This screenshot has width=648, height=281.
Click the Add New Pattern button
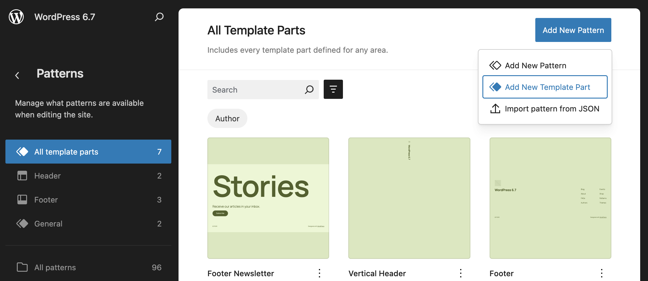(x=573, y=30)
